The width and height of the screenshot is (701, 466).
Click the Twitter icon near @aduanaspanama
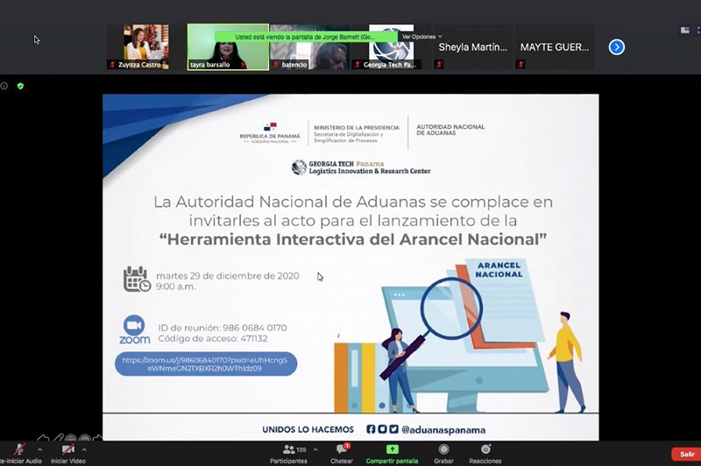393,429
